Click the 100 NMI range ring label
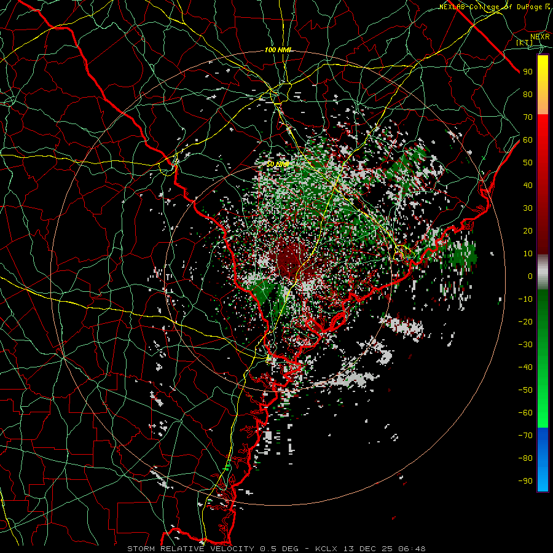 click(278, 50)
